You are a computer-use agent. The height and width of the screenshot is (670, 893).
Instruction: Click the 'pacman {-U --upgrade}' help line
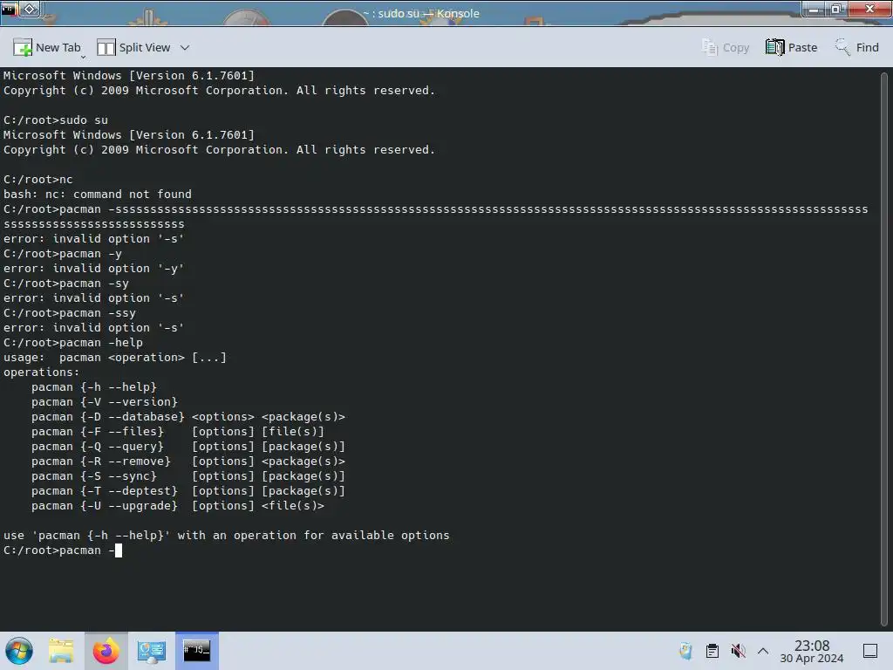tap(178, 506)
